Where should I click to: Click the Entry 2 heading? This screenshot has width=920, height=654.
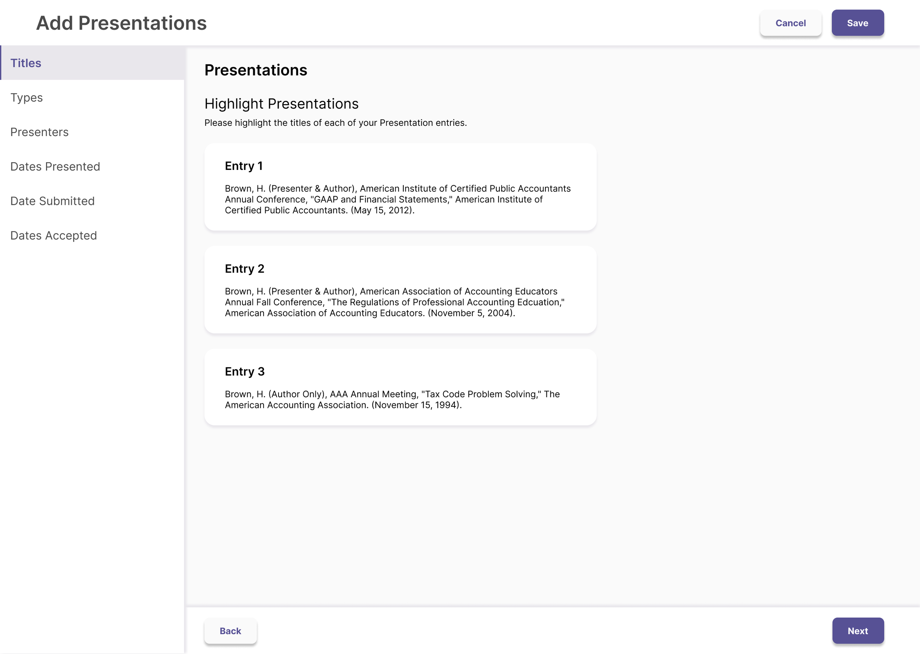[x=244, y=269]
